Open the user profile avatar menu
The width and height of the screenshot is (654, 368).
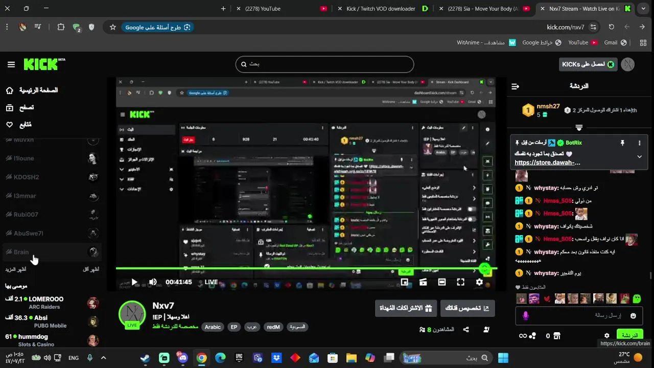pos(627,64)
